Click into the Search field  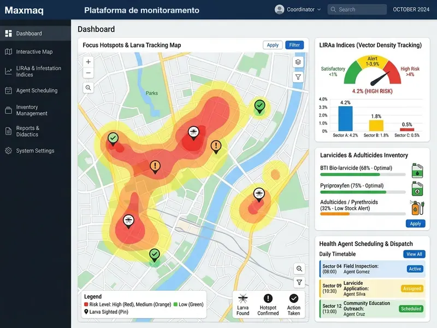[357, 9]
